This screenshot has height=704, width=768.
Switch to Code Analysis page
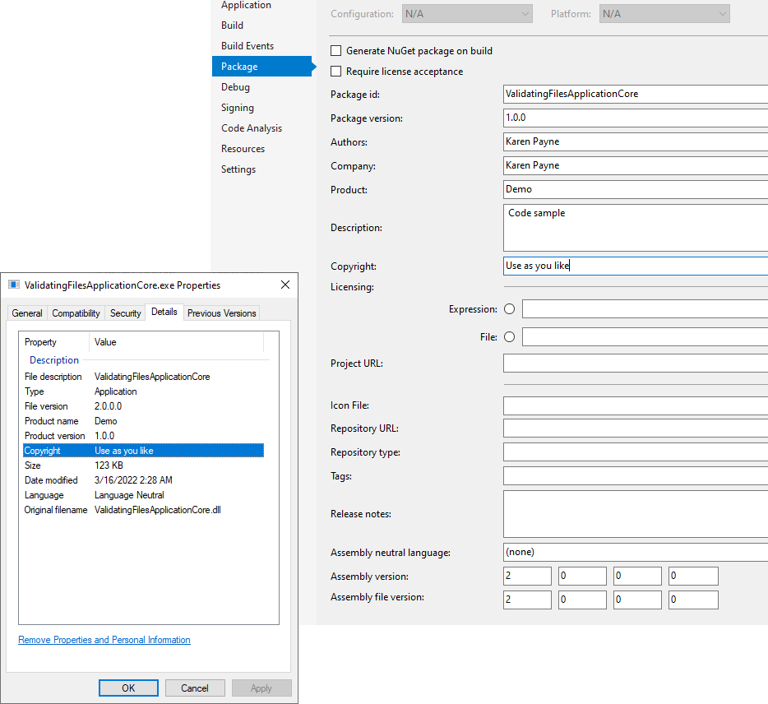(x=252, y=127)
